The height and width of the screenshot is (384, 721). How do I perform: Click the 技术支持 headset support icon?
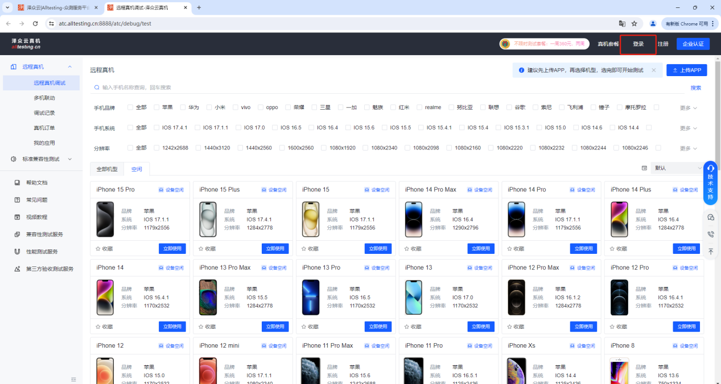point(710,169)
